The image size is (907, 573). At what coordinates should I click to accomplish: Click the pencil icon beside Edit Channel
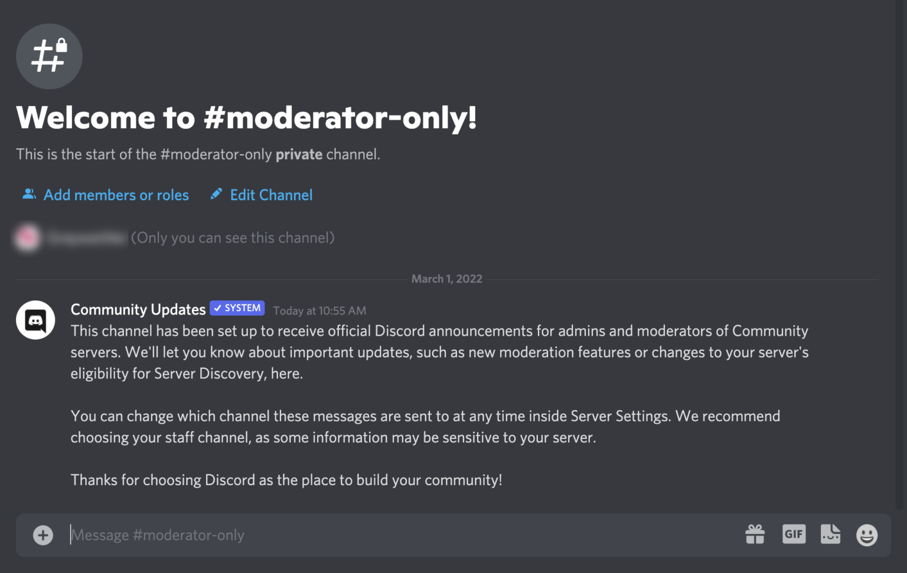(x=216, y=194)
